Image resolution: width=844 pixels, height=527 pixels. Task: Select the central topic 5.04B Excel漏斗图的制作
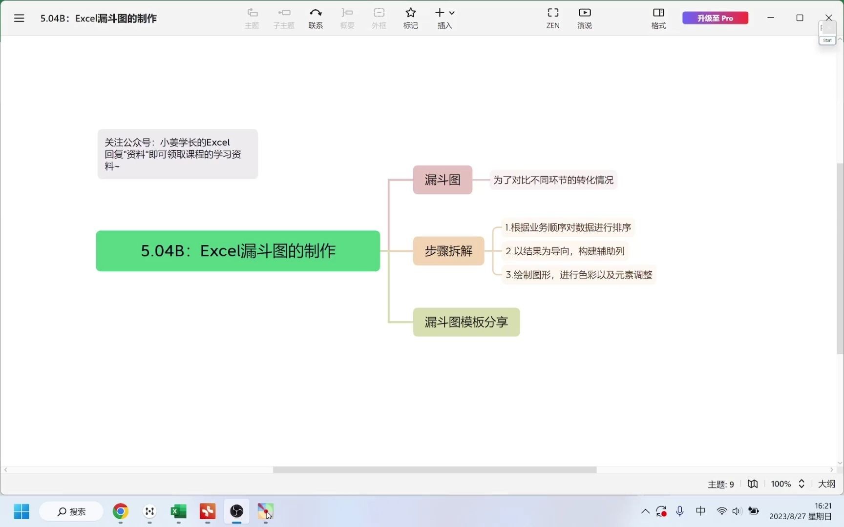click(238, 251)
